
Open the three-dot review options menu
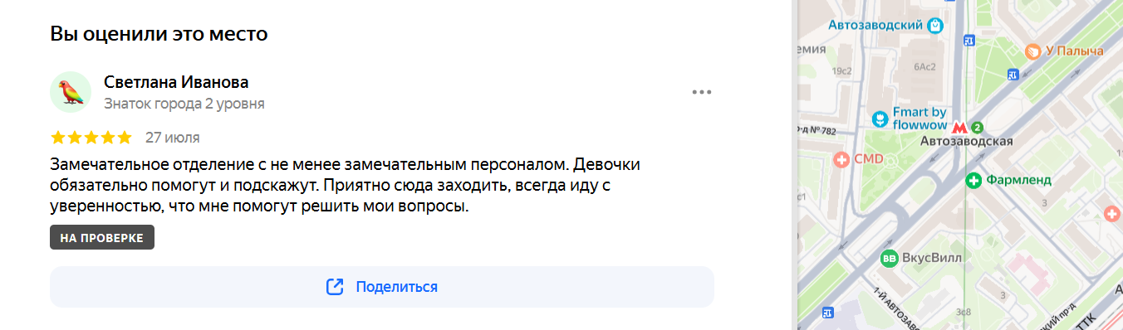[702, 92]
